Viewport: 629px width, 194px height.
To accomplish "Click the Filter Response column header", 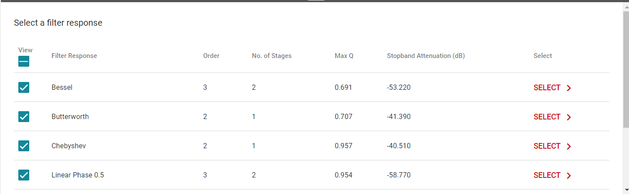I will [74, 56].
